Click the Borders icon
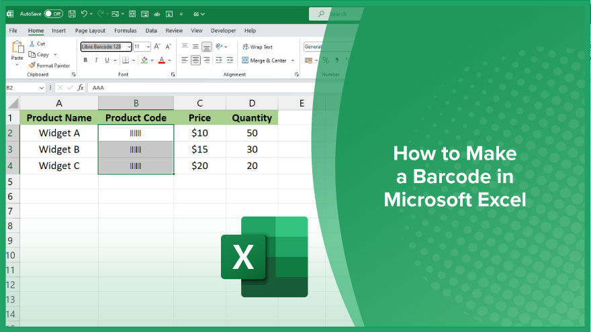The height and width of the screenshot is (332, 591). pyautogui.click(x=126, y=60)
